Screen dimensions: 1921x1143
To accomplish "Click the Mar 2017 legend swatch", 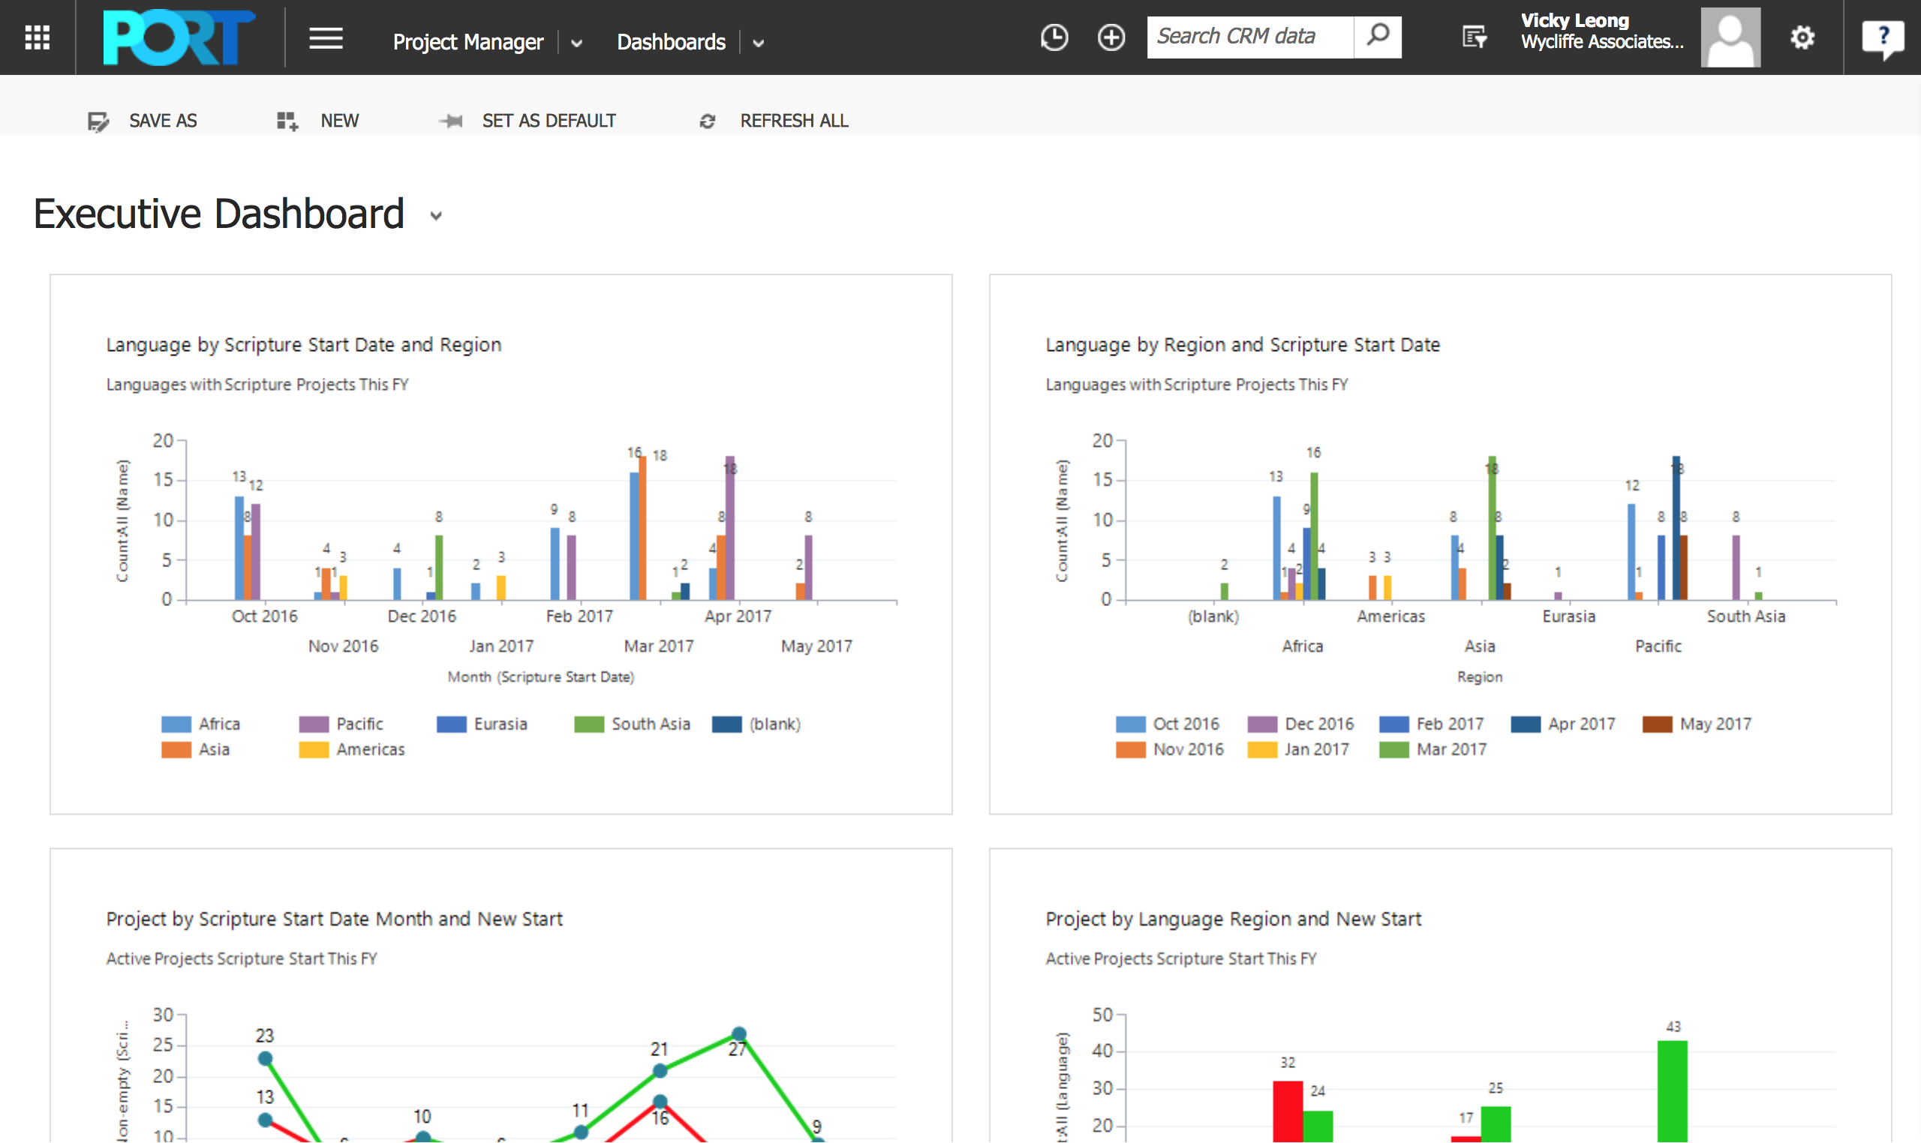I will point(1394,749).
